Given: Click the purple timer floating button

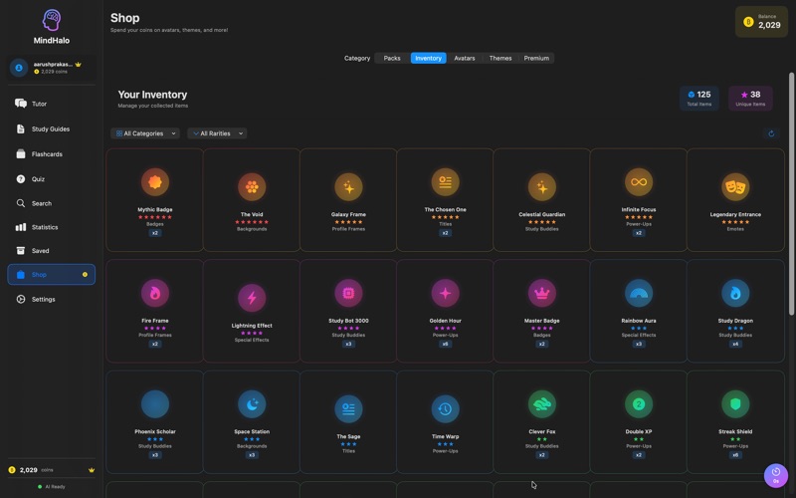Looking at the screenshot, I should pos(776,476).
